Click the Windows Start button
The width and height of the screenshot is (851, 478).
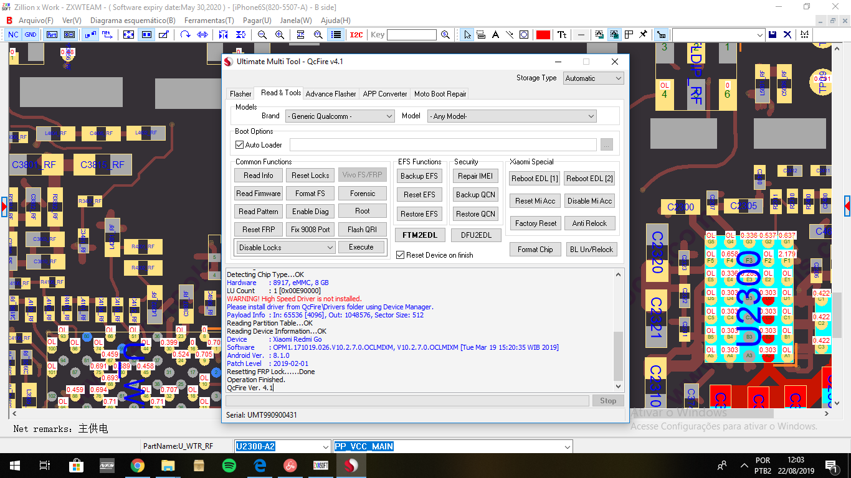pos(14,466)
